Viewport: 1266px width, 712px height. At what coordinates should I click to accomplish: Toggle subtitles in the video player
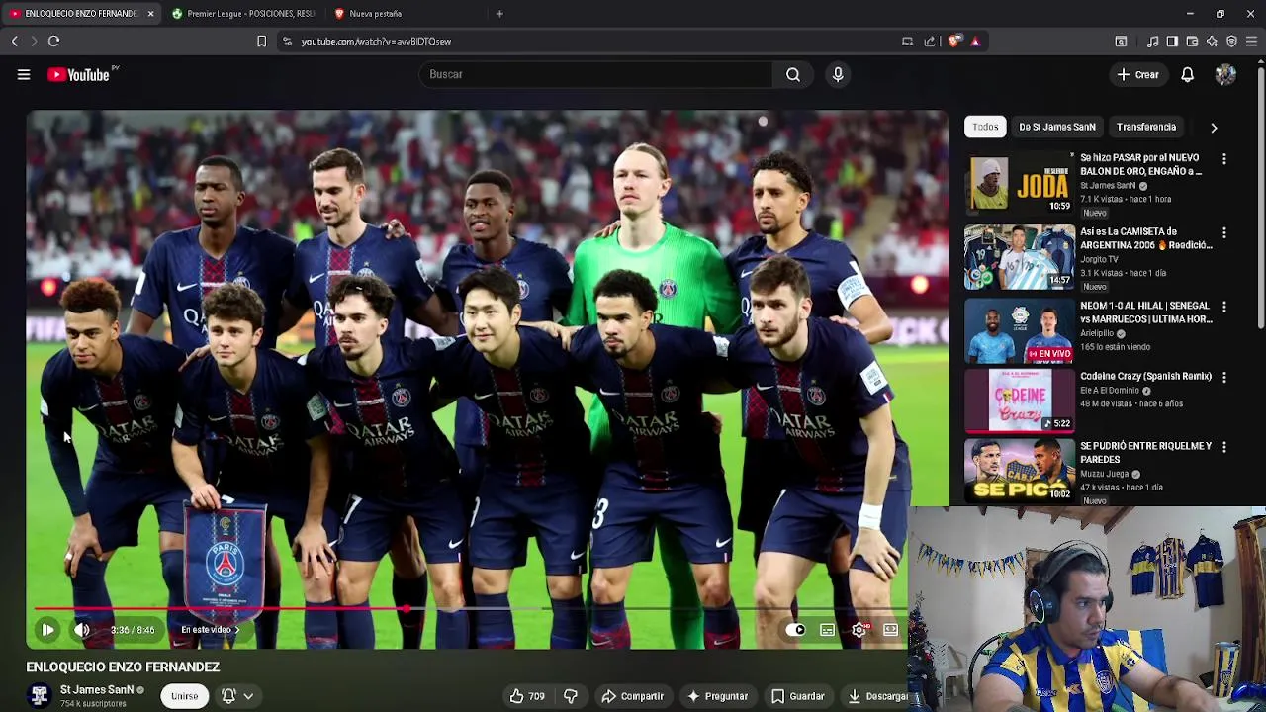[827, 630]
